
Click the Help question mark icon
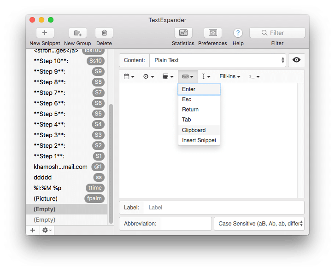point(238,33)
